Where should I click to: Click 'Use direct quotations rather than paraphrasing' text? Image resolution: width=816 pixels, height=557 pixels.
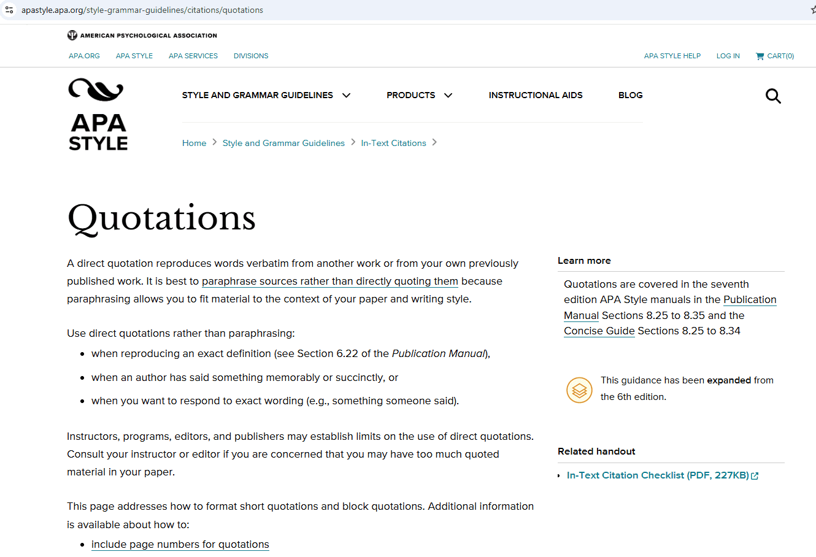point(181,334)
